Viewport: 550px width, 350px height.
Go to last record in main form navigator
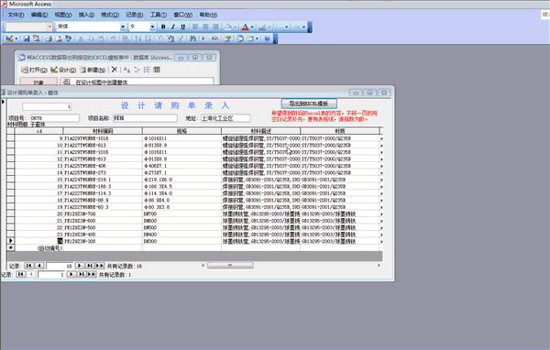(x=82, y=274)
